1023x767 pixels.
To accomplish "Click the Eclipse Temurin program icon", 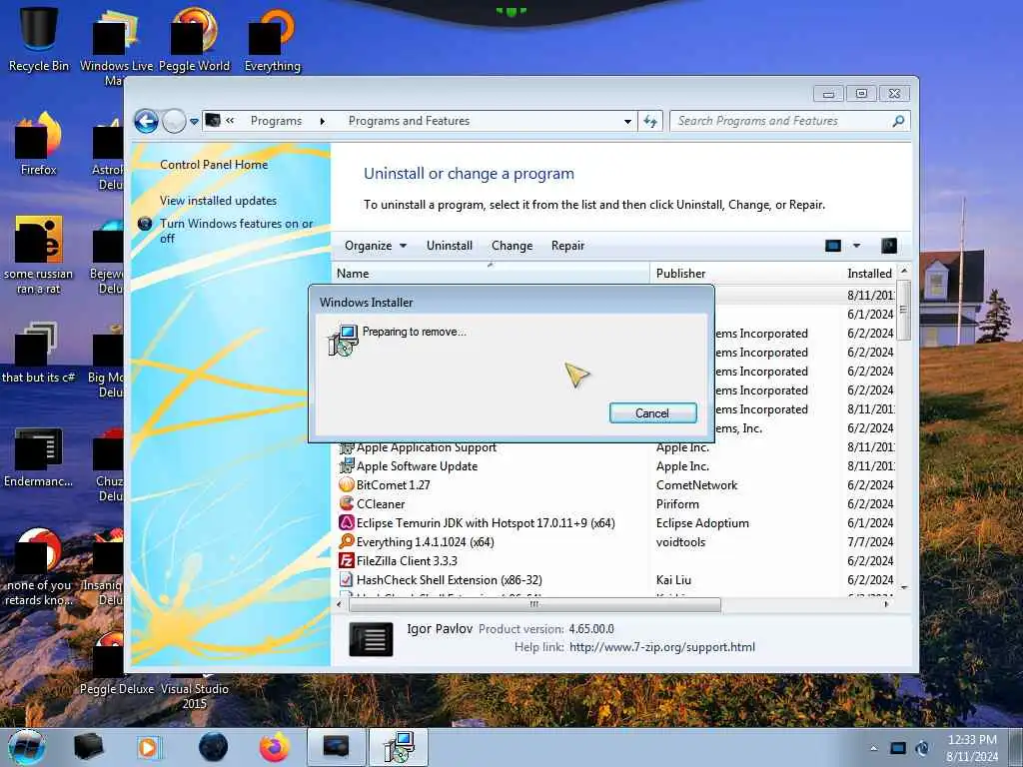I will point(347,523).
